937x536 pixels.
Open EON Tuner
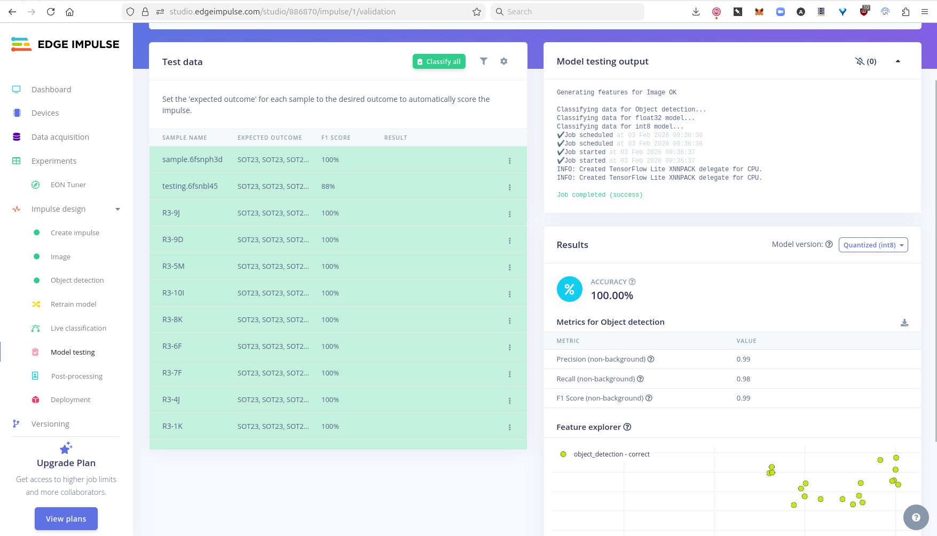(x=68, y=185)
